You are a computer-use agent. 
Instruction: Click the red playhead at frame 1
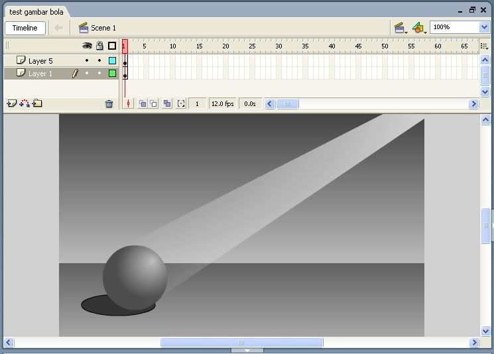click(125, 46)
